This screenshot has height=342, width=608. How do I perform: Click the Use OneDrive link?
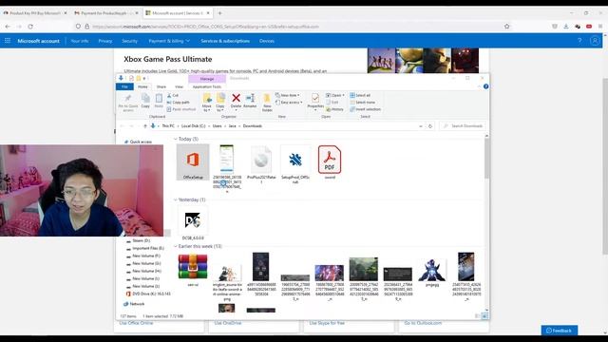228,323
